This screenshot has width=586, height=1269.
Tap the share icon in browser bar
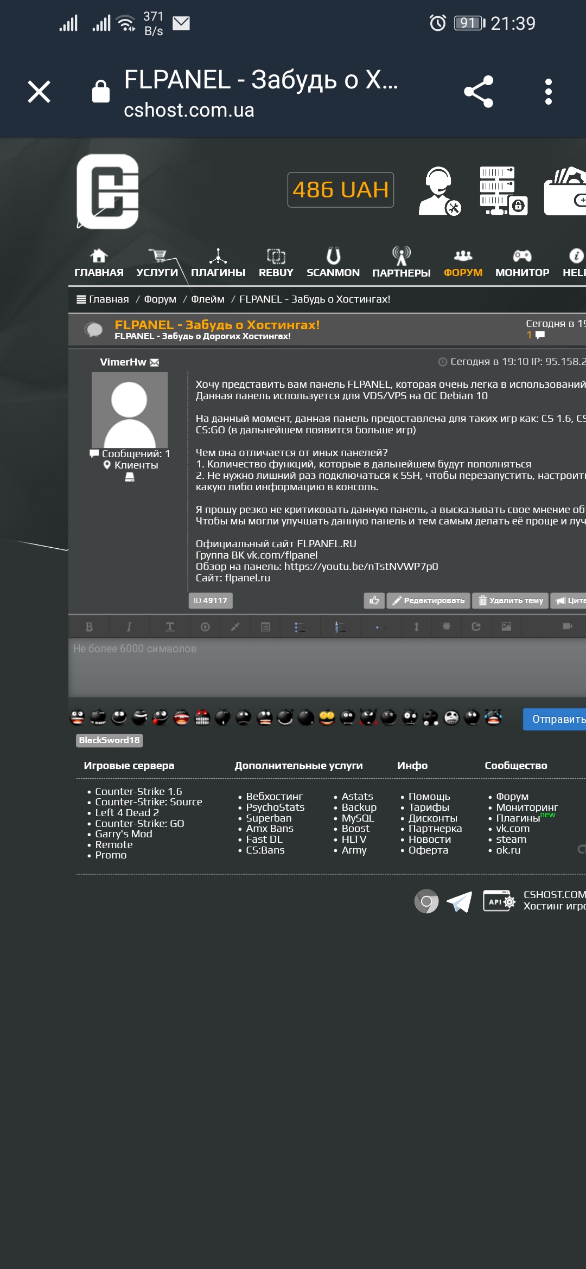click(x=479, y=92)
